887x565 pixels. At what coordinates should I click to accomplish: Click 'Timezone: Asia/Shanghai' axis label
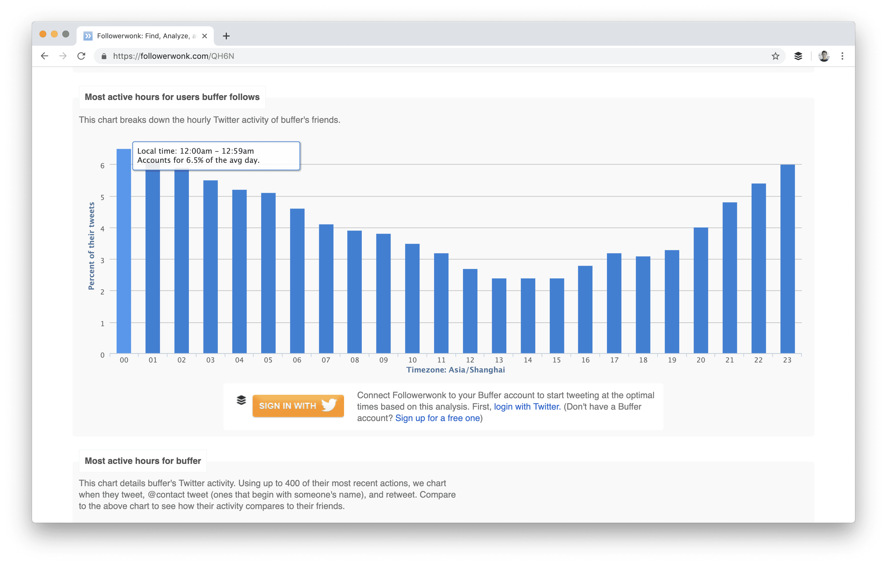[456, 370]
